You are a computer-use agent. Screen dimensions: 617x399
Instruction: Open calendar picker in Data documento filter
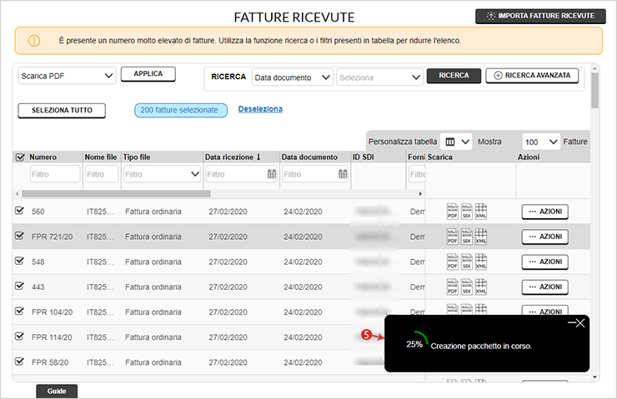point(343,174)
